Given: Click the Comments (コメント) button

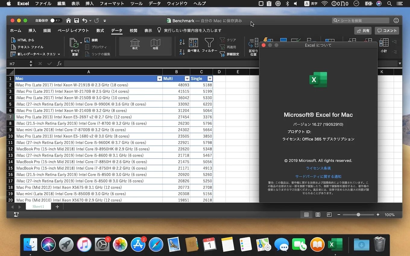Looking at the screenshot, I should tap(387, 31).
